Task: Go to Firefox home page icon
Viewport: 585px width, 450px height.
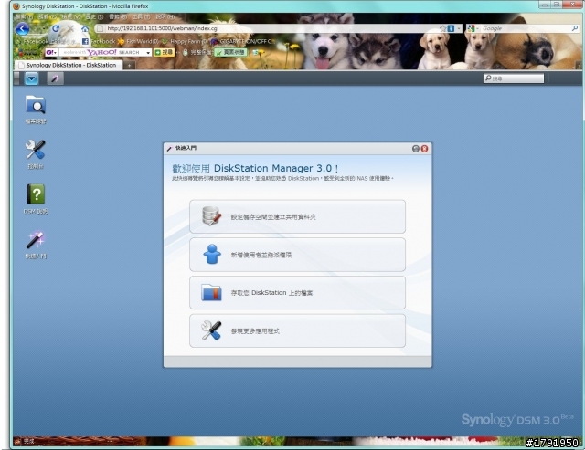Action: [x=85, y=28]
